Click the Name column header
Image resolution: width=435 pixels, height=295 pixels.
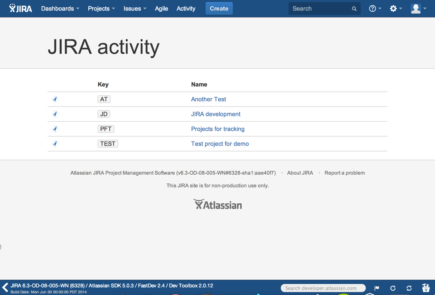[199, 84]
